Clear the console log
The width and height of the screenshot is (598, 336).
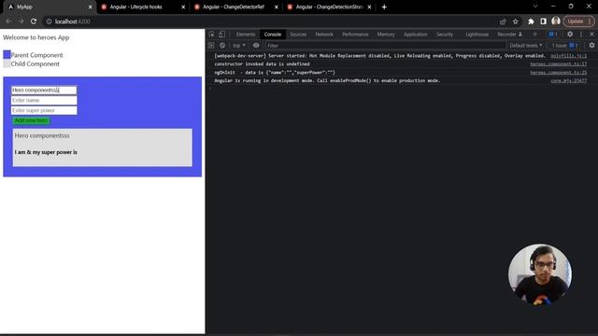(222, 46)
